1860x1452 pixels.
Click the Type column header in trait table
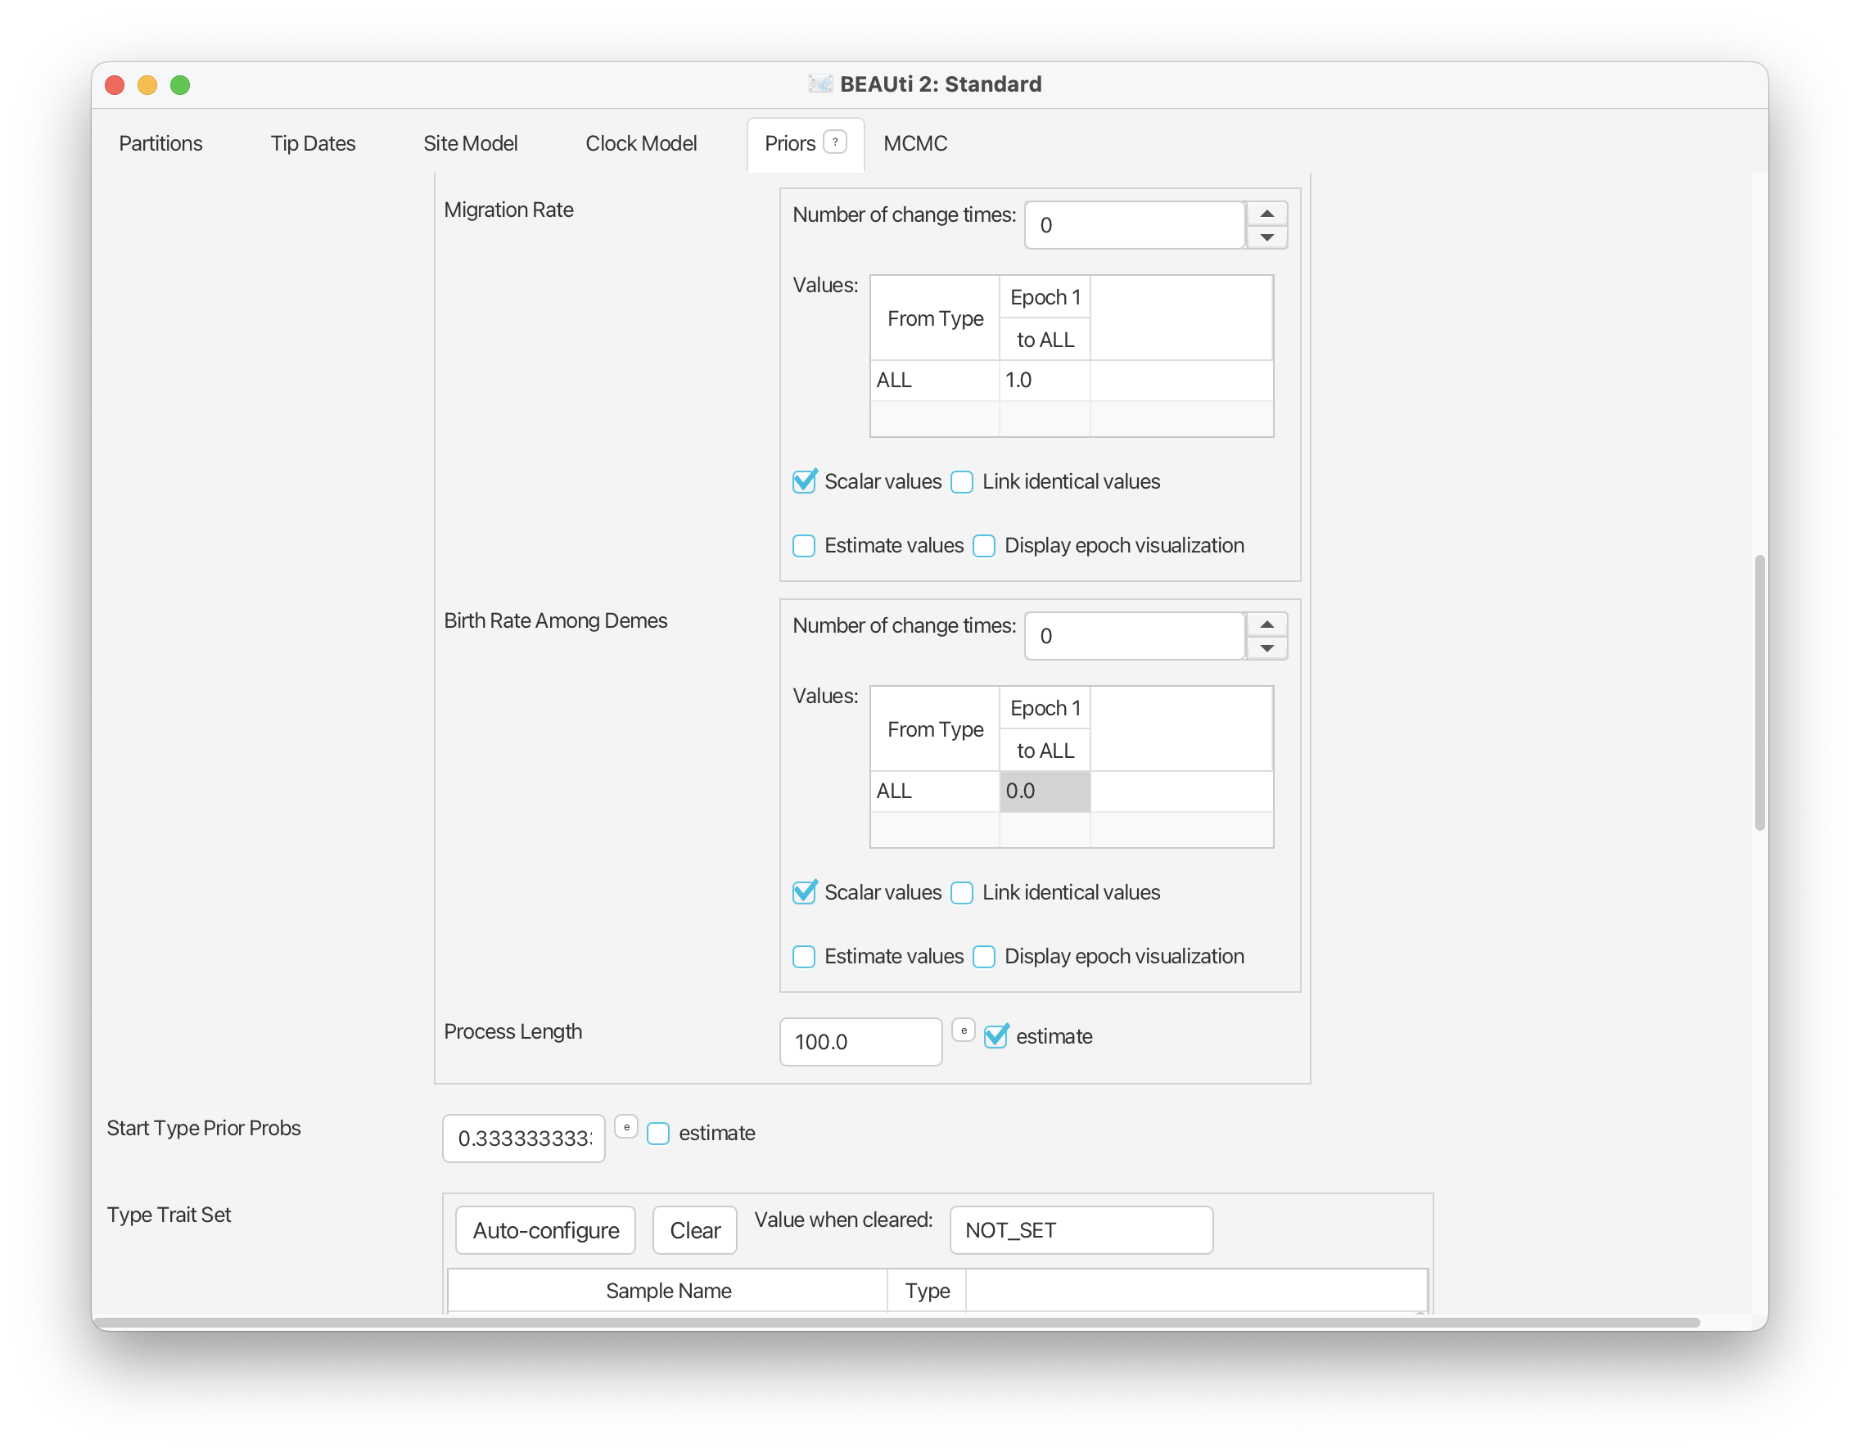[x=927, y=1290]
